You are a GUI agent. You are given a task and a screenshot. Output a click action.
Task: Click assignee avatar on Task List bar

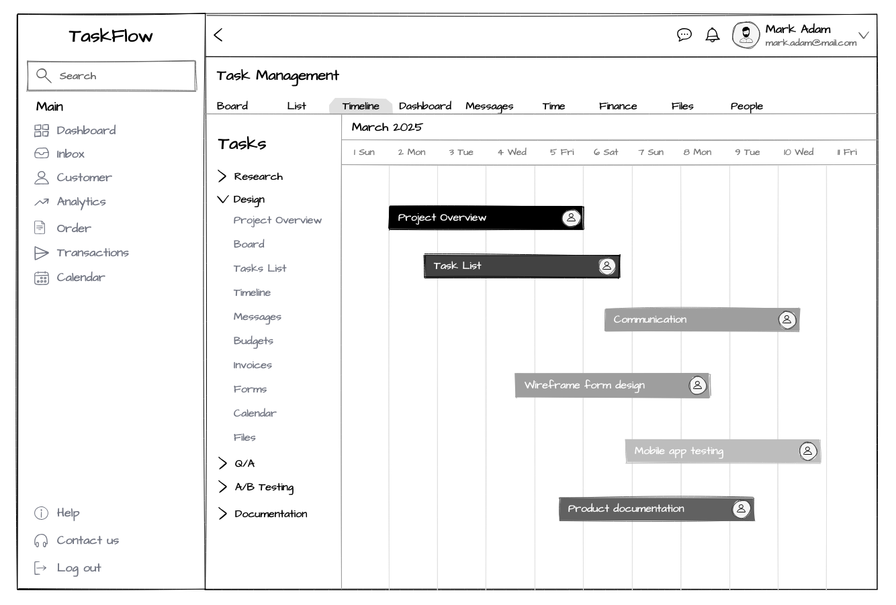[x=607, y=266]
